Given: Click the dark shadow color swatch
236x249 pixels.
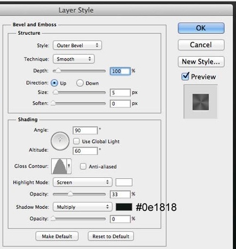Looking at the screenshot, I should tap(124, 207).
